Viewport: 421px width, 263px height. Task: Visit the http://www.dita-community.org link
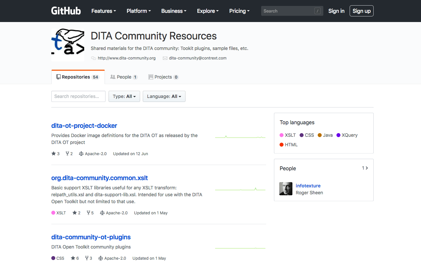pos(127,58)
